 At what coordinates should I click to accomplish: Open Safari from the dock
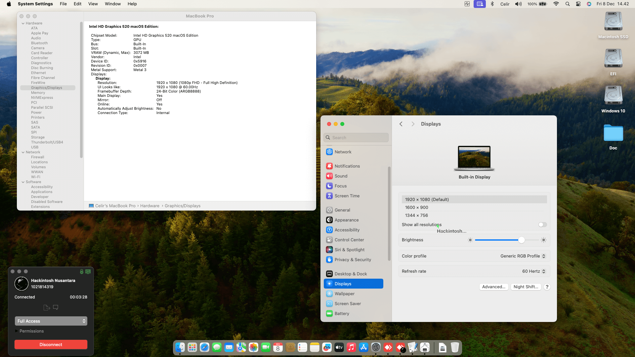point(204,347)
